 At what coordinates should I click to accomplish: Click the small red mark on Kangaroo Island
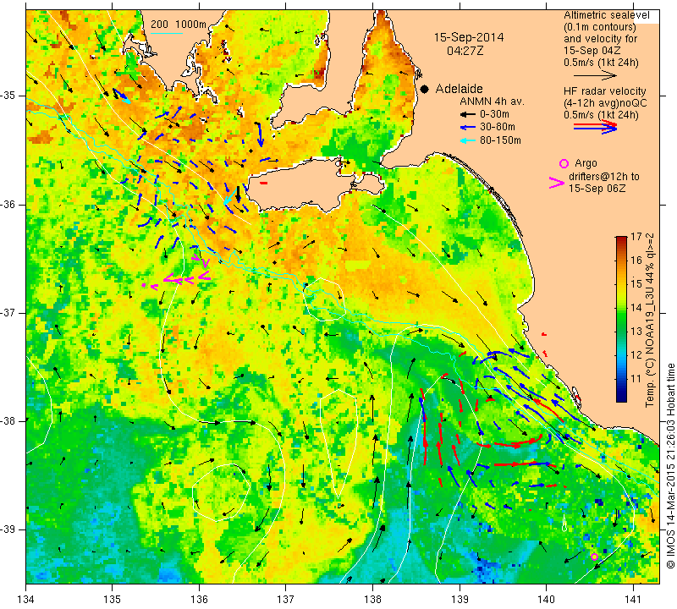click(x=264, y=184)
